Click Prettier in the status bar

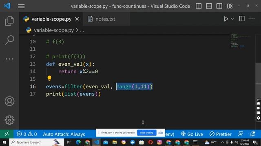(x=220, y=134)
